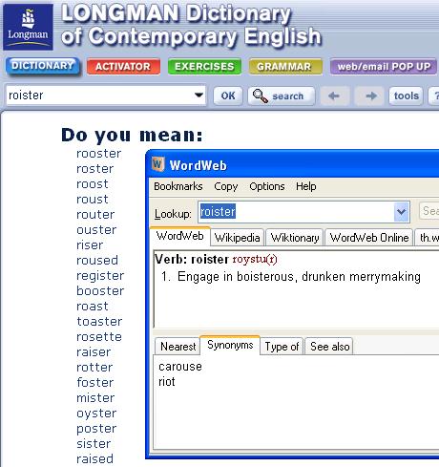
Task: Open the tools button menu
Action: tap(406, 96)
